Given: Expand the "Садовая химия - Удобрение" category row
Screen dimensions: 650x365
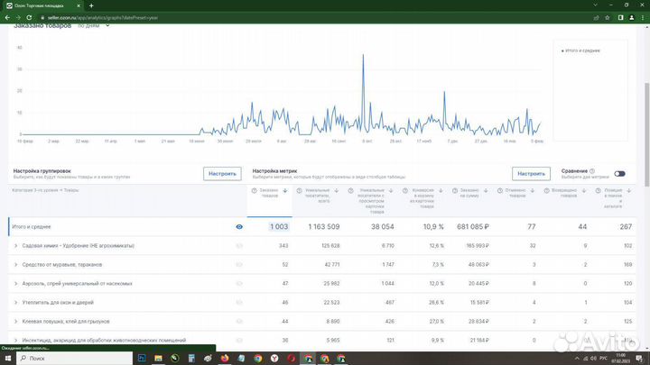Looking at the screenshot, I should [x=15, y=246].
